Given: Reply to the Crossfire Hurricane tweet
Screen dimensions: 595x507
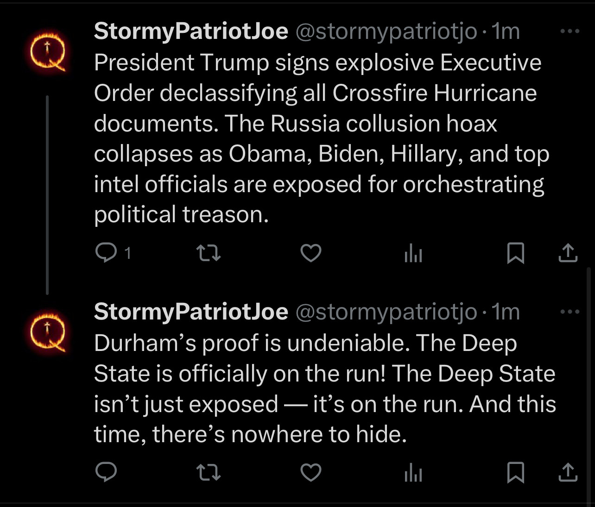Looking at the screenshot, I should pyautogui.click(x=106, y=253).
